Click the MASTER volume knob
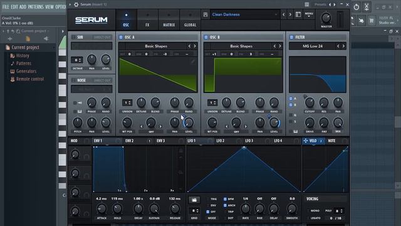This screenshot has height=226, width=401. [x=326, y=18]
